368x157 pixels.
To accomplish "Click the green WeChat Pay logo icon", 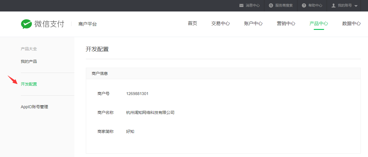I will click(26, 24).
